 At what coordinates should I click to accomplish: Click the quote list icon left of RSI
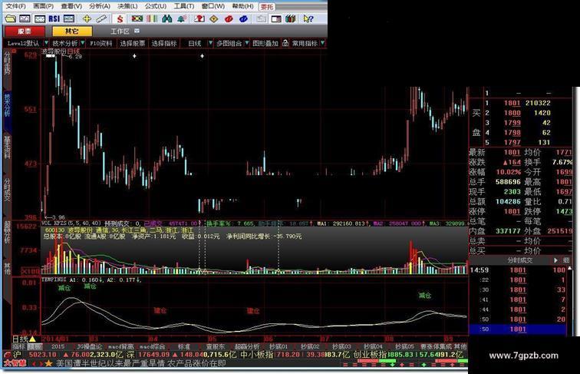click(39, 18)
